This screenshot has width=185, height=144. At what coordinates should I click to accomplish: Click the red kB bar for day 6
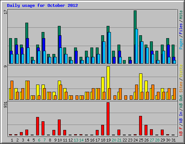[38, 126]
